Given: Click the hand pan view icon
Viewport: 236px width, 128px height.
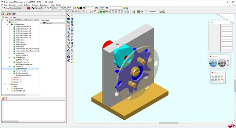Looking at the screenshot, I should [x=116, y=12].
